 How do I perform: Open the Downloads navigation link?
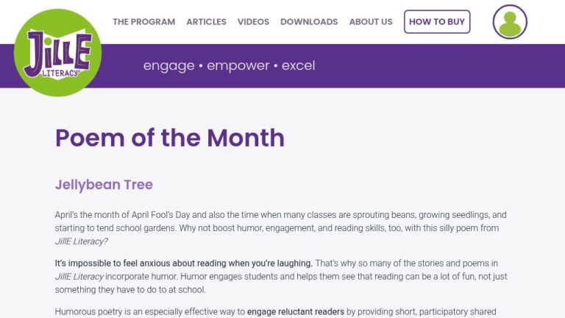(x=309, y=21)
